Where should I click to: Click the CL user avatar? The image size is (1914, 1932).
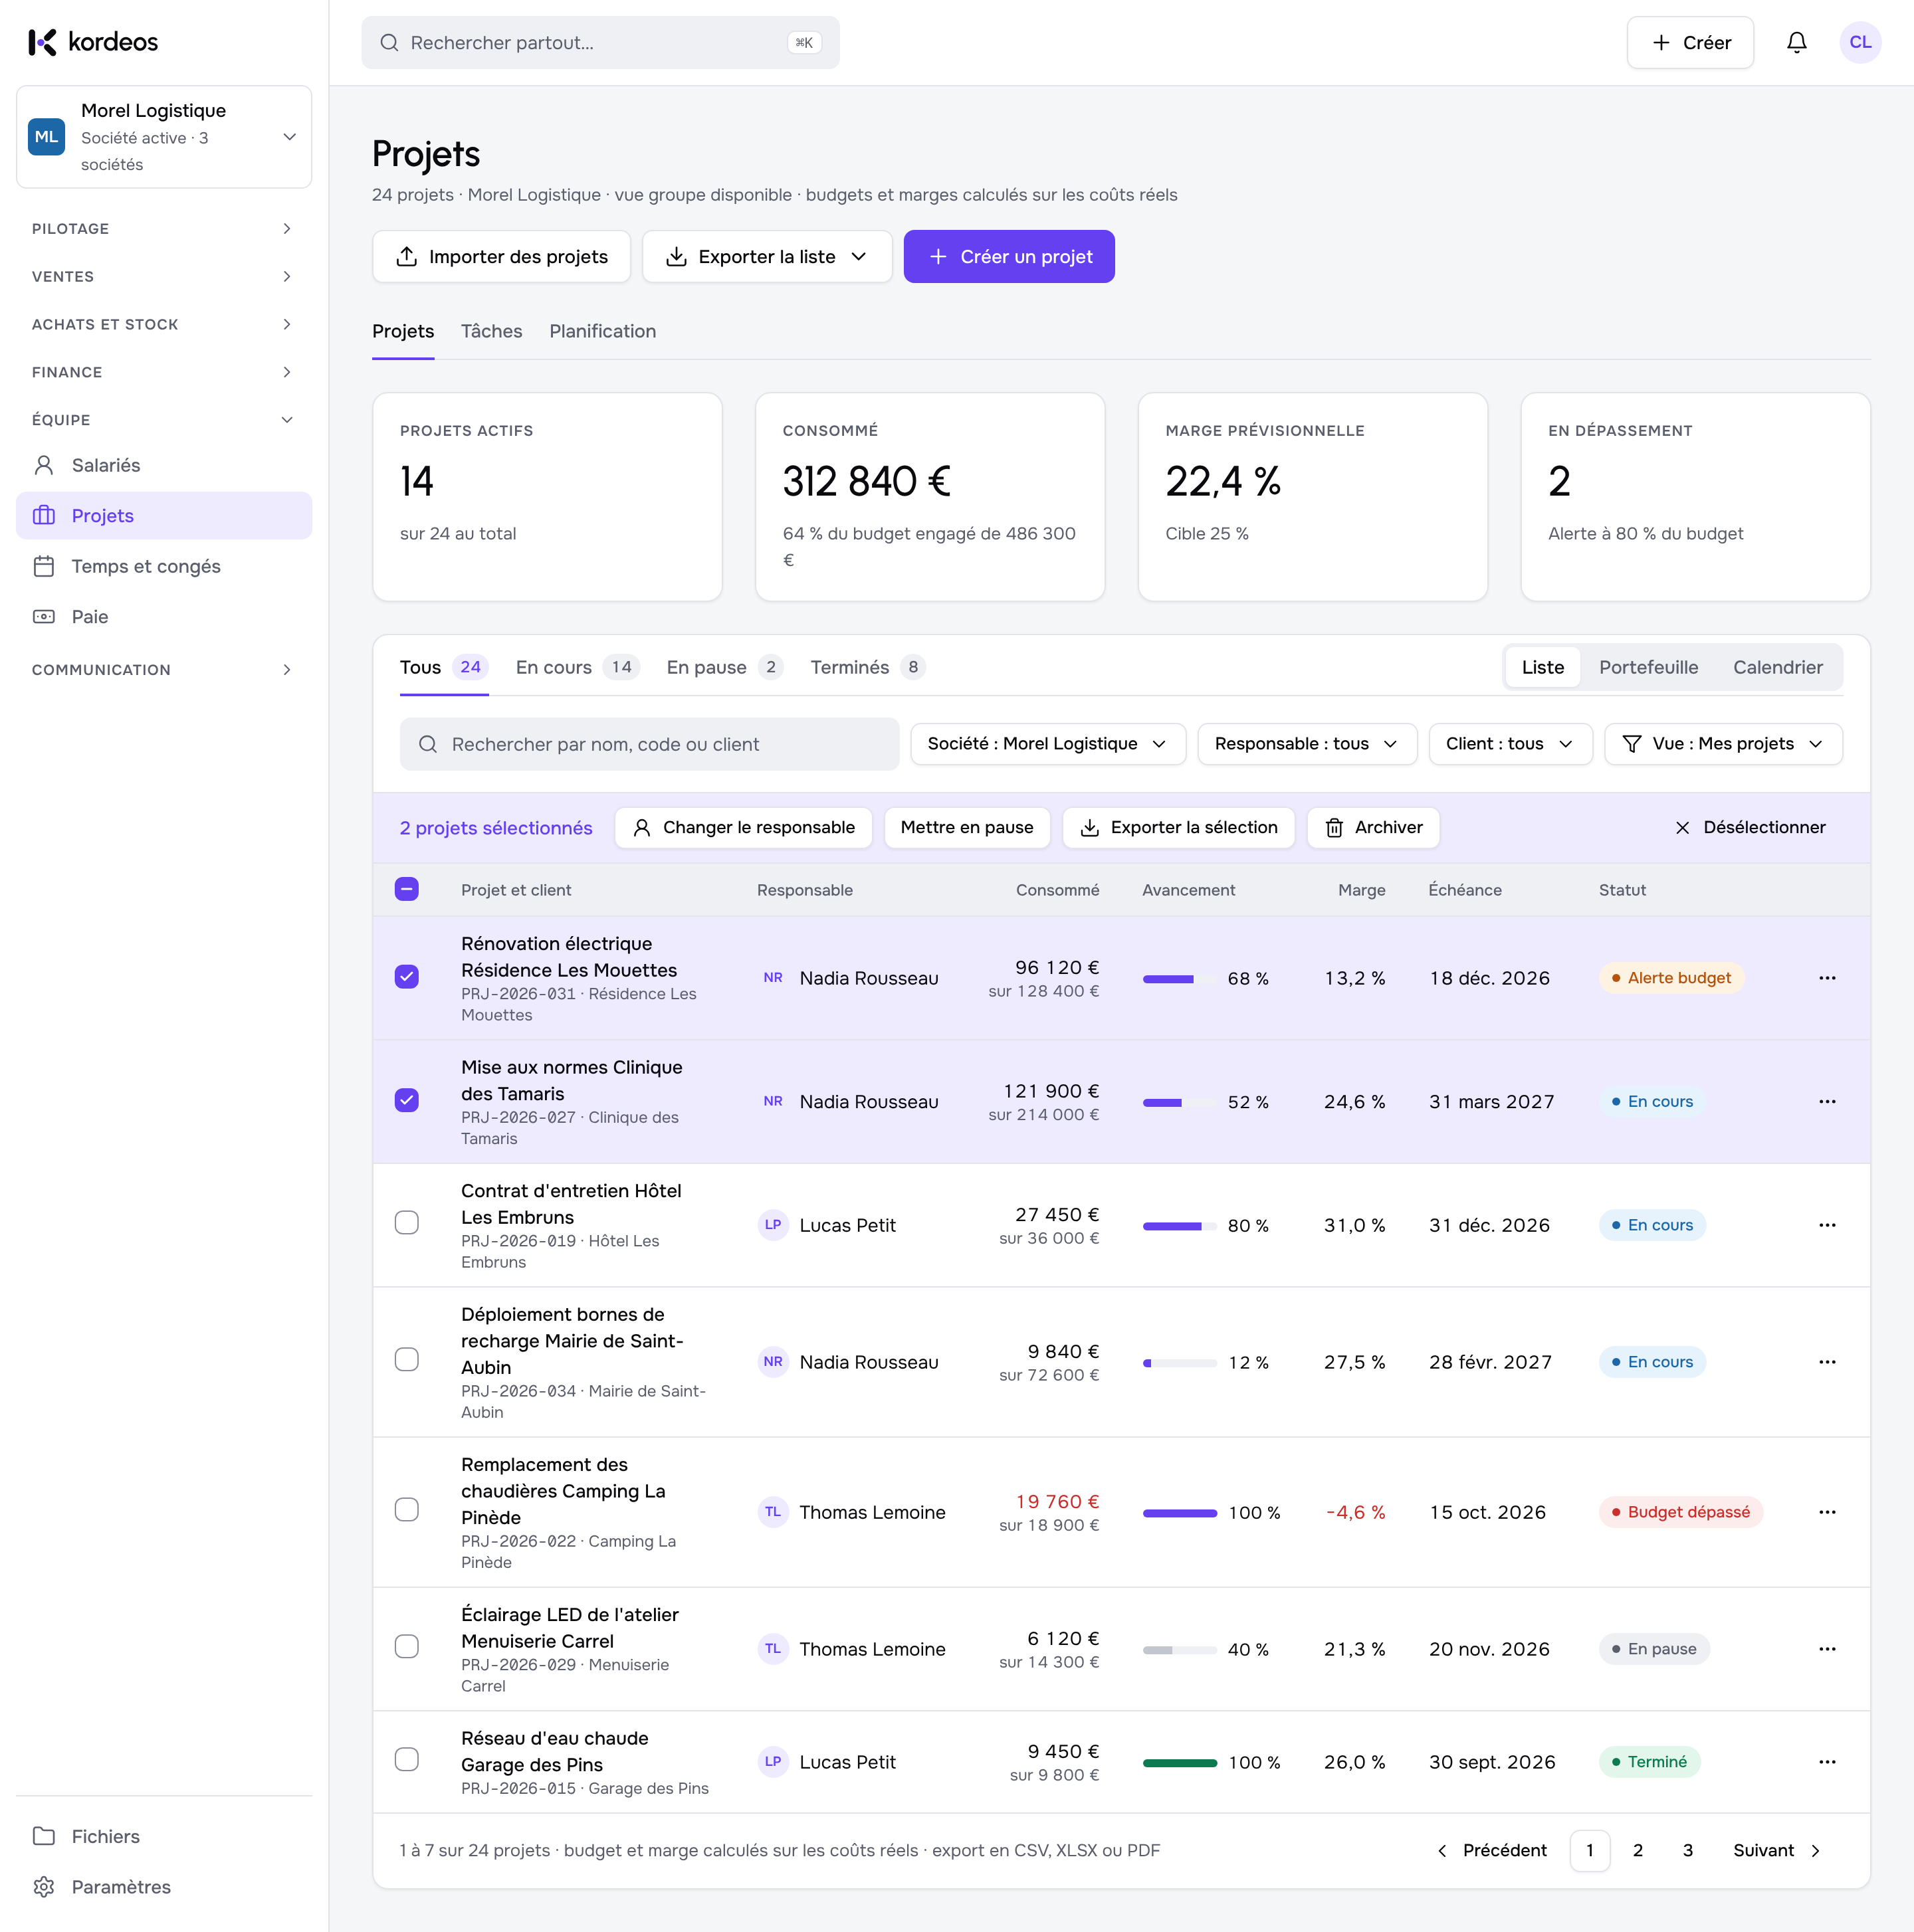click(x=1860, y=42)
